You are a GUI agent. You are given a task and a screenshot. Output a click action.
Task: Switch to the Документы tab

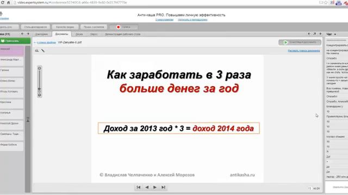(61, 34)
